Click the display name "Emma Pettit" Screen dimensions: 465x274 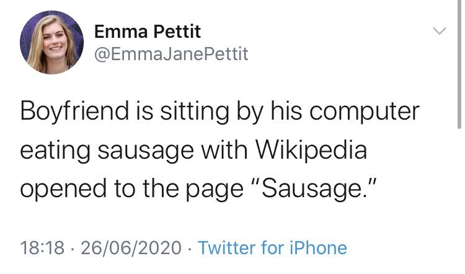click(x=148, y=31)
